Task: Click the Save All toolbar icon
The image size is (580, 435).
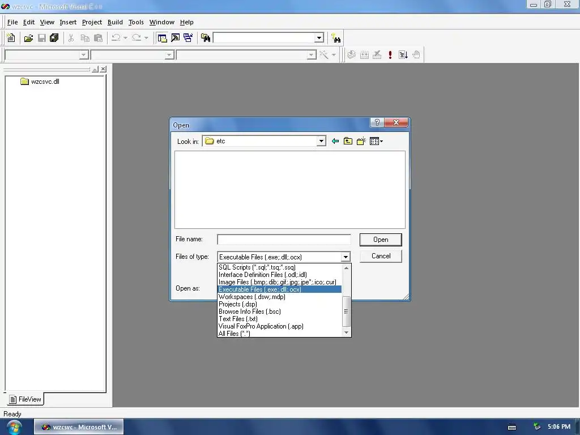Action: click(x=54, y=38)
